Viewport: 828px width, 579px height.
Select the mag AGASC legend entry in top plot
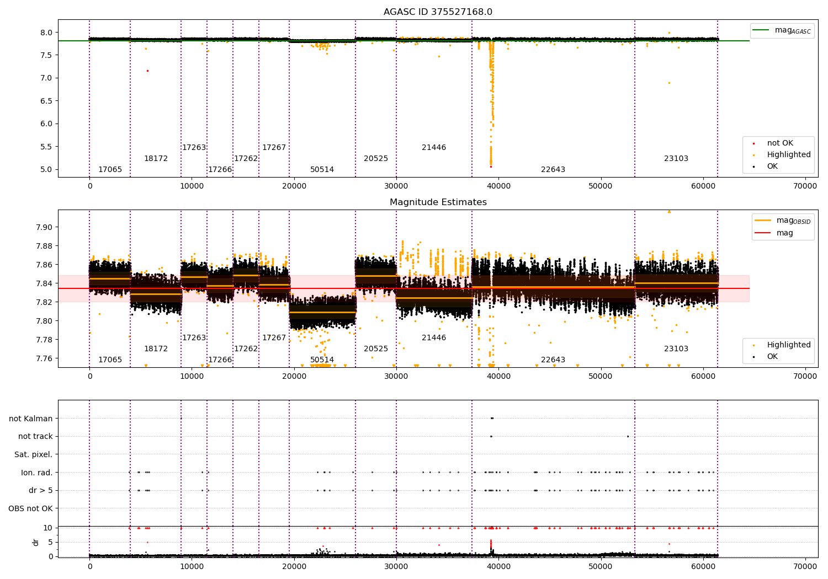[x=782, y=30]
